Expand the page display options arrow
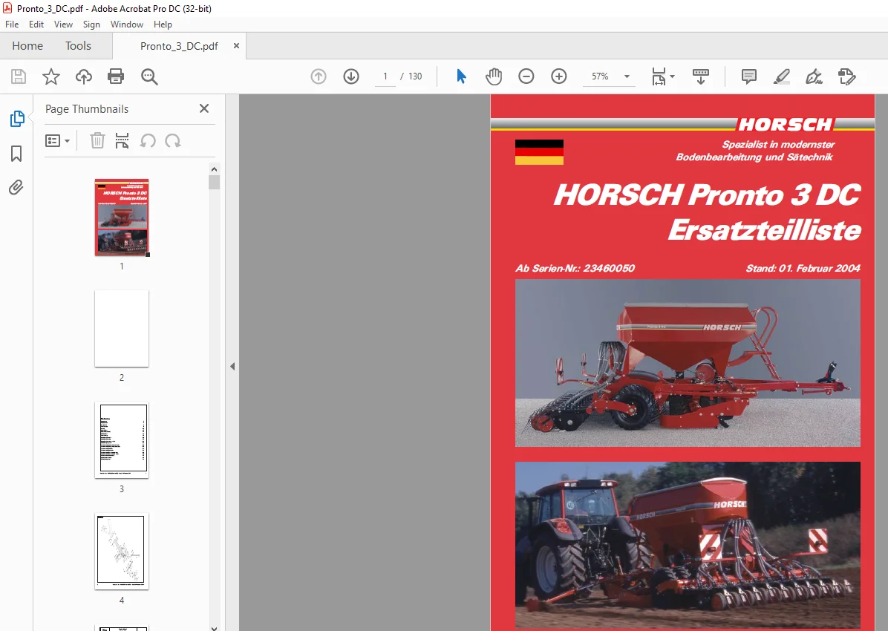Screen dimensions: 888x631 pos(672,76)
